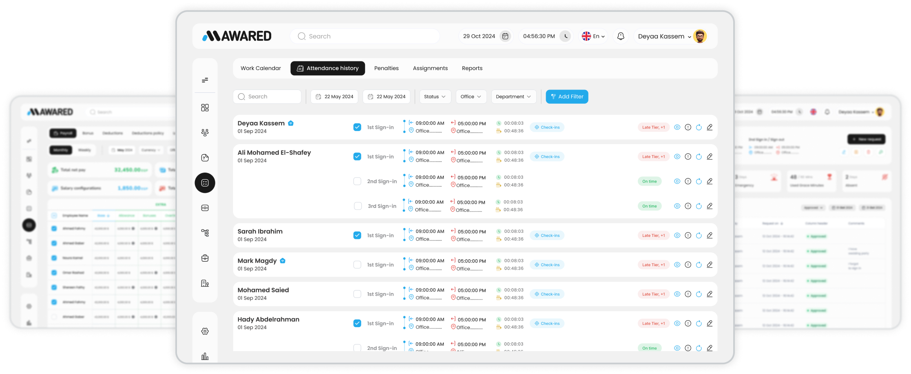Open the settings gear in the sidebar
Image resolution: width=911 pixels, height=374 pixels.
tap(205, 331)
